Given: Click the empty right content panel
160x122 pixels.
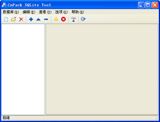Looking at the screenshot, I should (102, 69).
